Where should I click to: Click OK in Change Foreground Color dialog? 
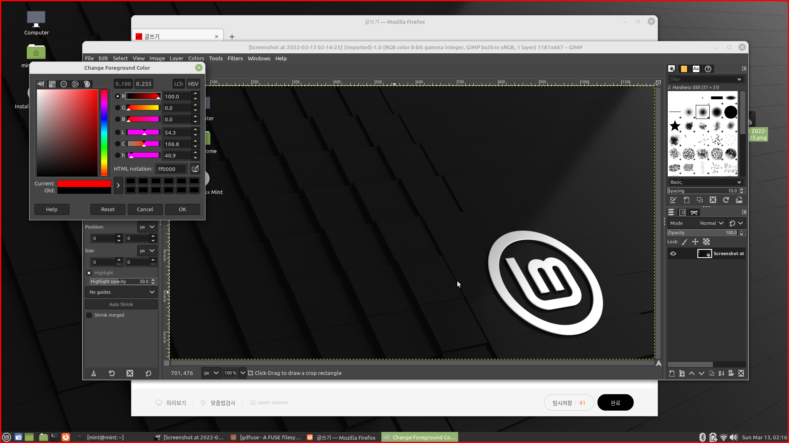182,209
